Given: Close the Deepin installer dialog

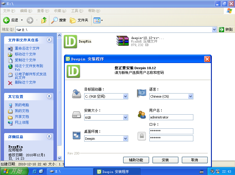Looking at the screenshot, I should pos(207,59).
